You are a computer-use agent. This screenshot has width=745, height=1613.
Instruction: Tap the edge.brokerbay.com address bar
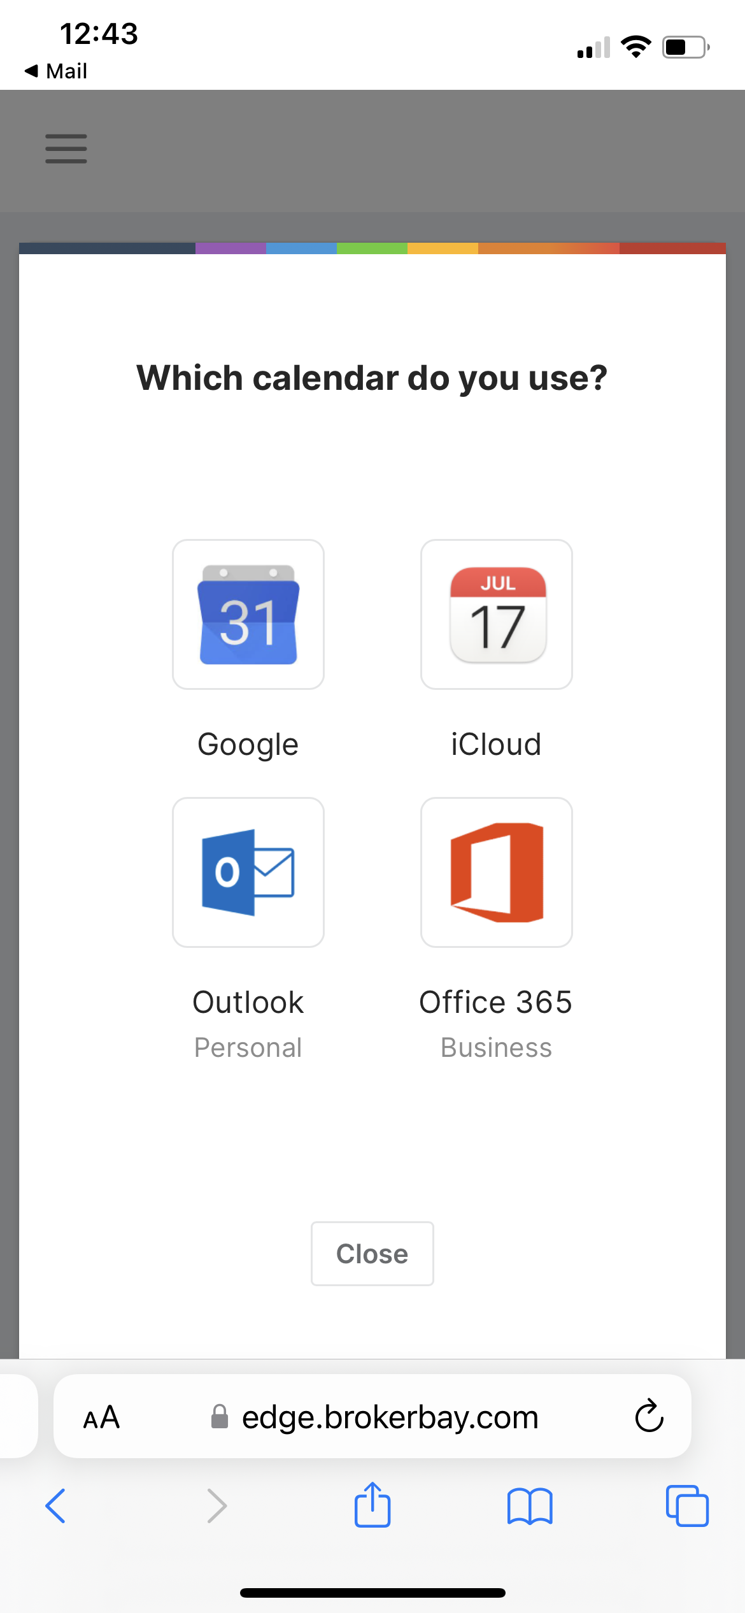[x=372, y=1416]
